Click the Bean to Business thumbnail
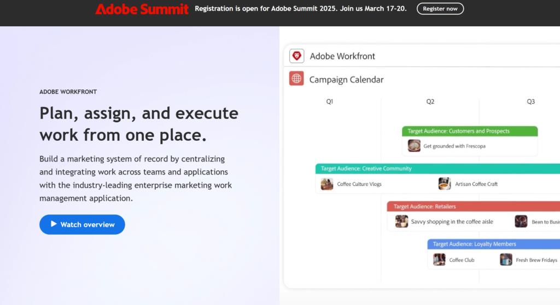 (521, 222)
